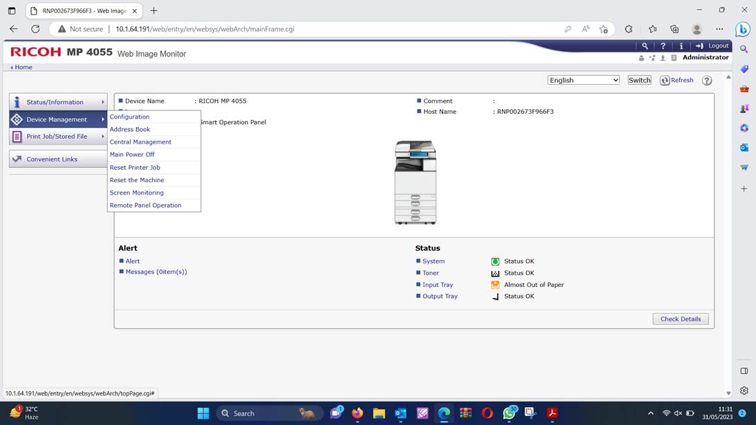View Output Tray status link
The image size is (756, 425).
(x=440, y=296)
